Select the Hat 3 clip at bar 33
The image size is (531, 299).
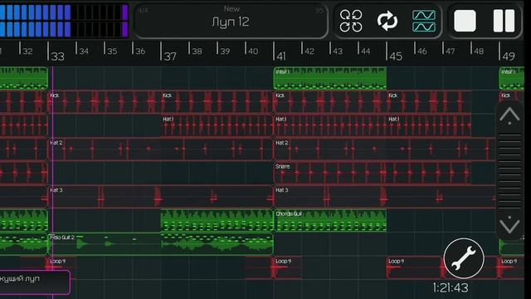pyautogui.click(x=161, y=197)
